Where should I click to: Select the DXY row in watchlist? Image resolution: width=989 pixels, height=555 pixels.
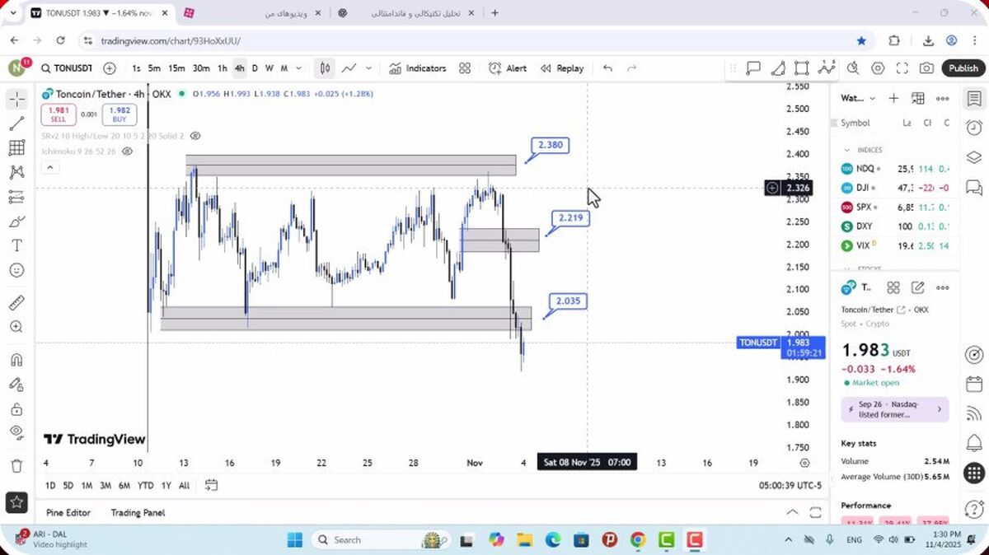tap(895, 226)
